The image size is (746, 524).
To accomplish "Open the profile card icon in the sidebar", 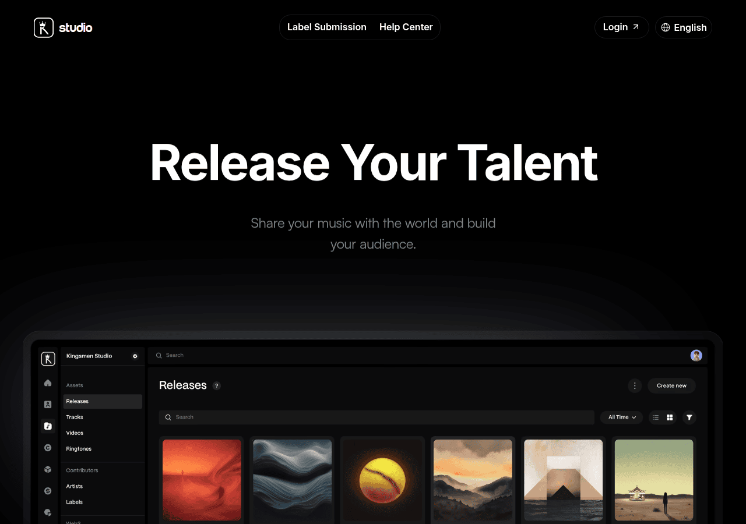I will (x=48, y=404).
